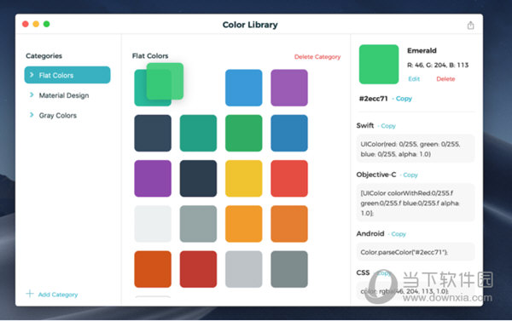Click the 'Emerald' color name
This screenshot has width=512, height=321.
pyautogui.click(x=422, y=50)
